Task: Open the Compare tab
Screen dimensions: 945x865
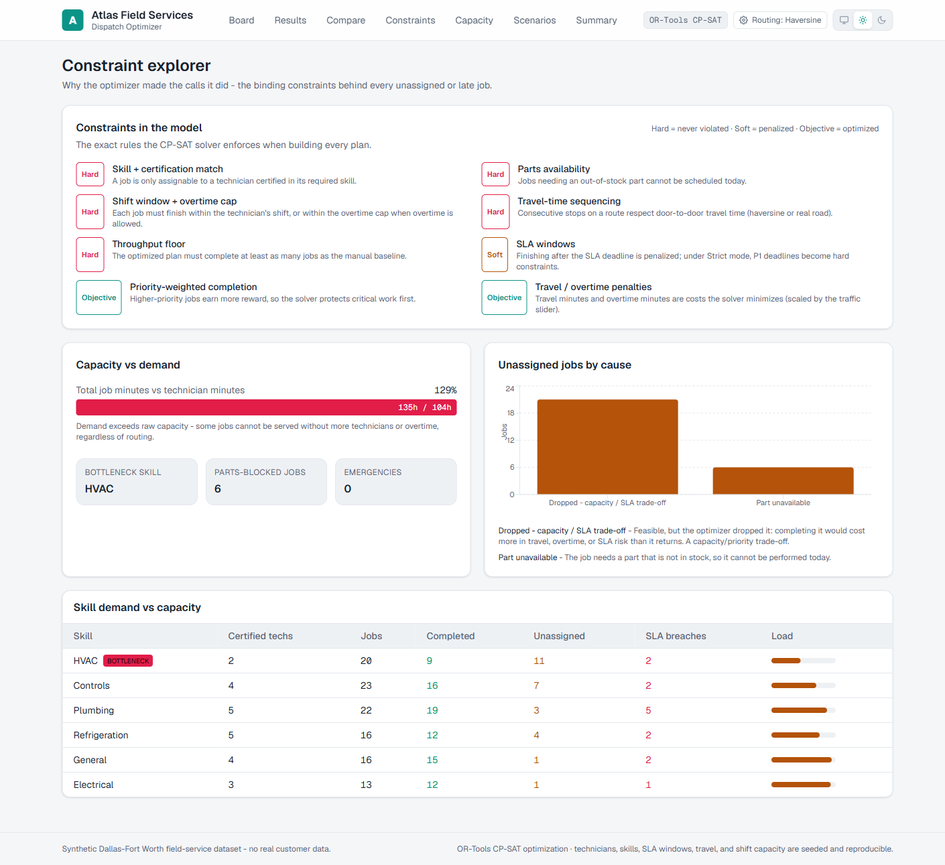Action: click(346, 20)
